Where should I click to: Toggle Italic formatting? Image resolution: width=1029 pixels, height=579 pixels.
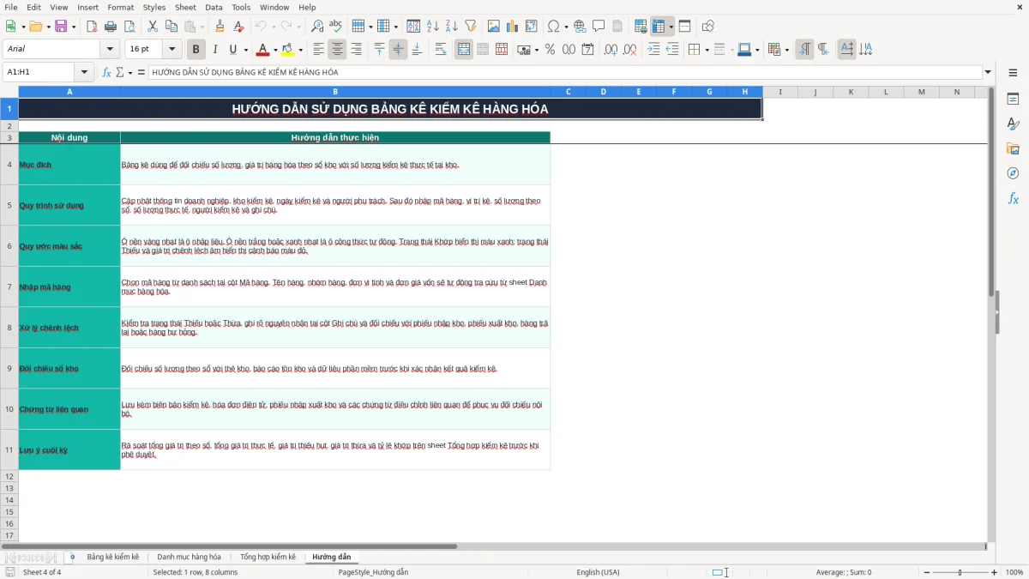214,50
